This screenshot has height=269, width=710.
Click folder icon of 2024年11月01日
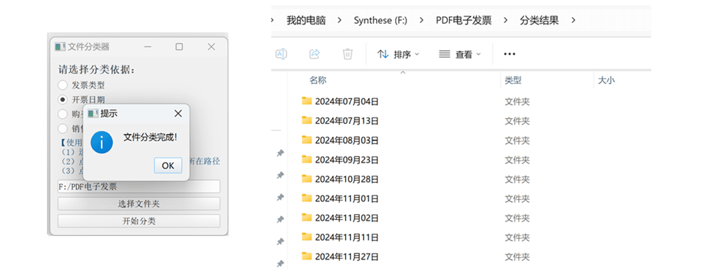point(307,198)
